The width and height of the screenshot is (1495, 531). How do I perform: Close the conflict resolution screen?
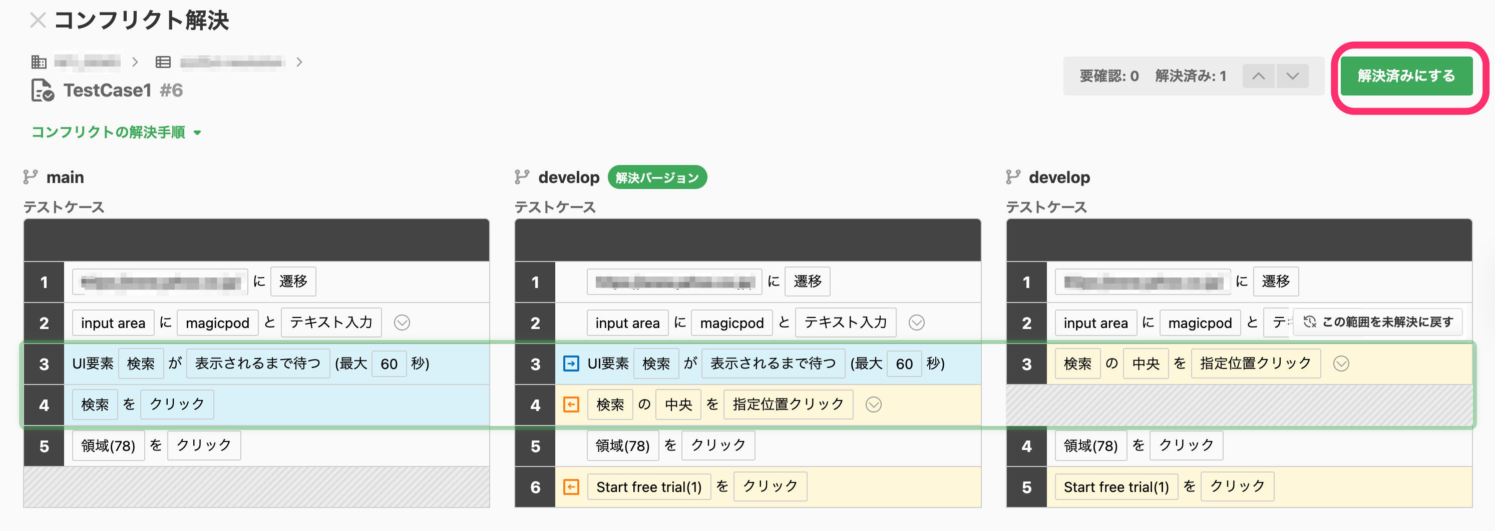[x=38, y=21]
